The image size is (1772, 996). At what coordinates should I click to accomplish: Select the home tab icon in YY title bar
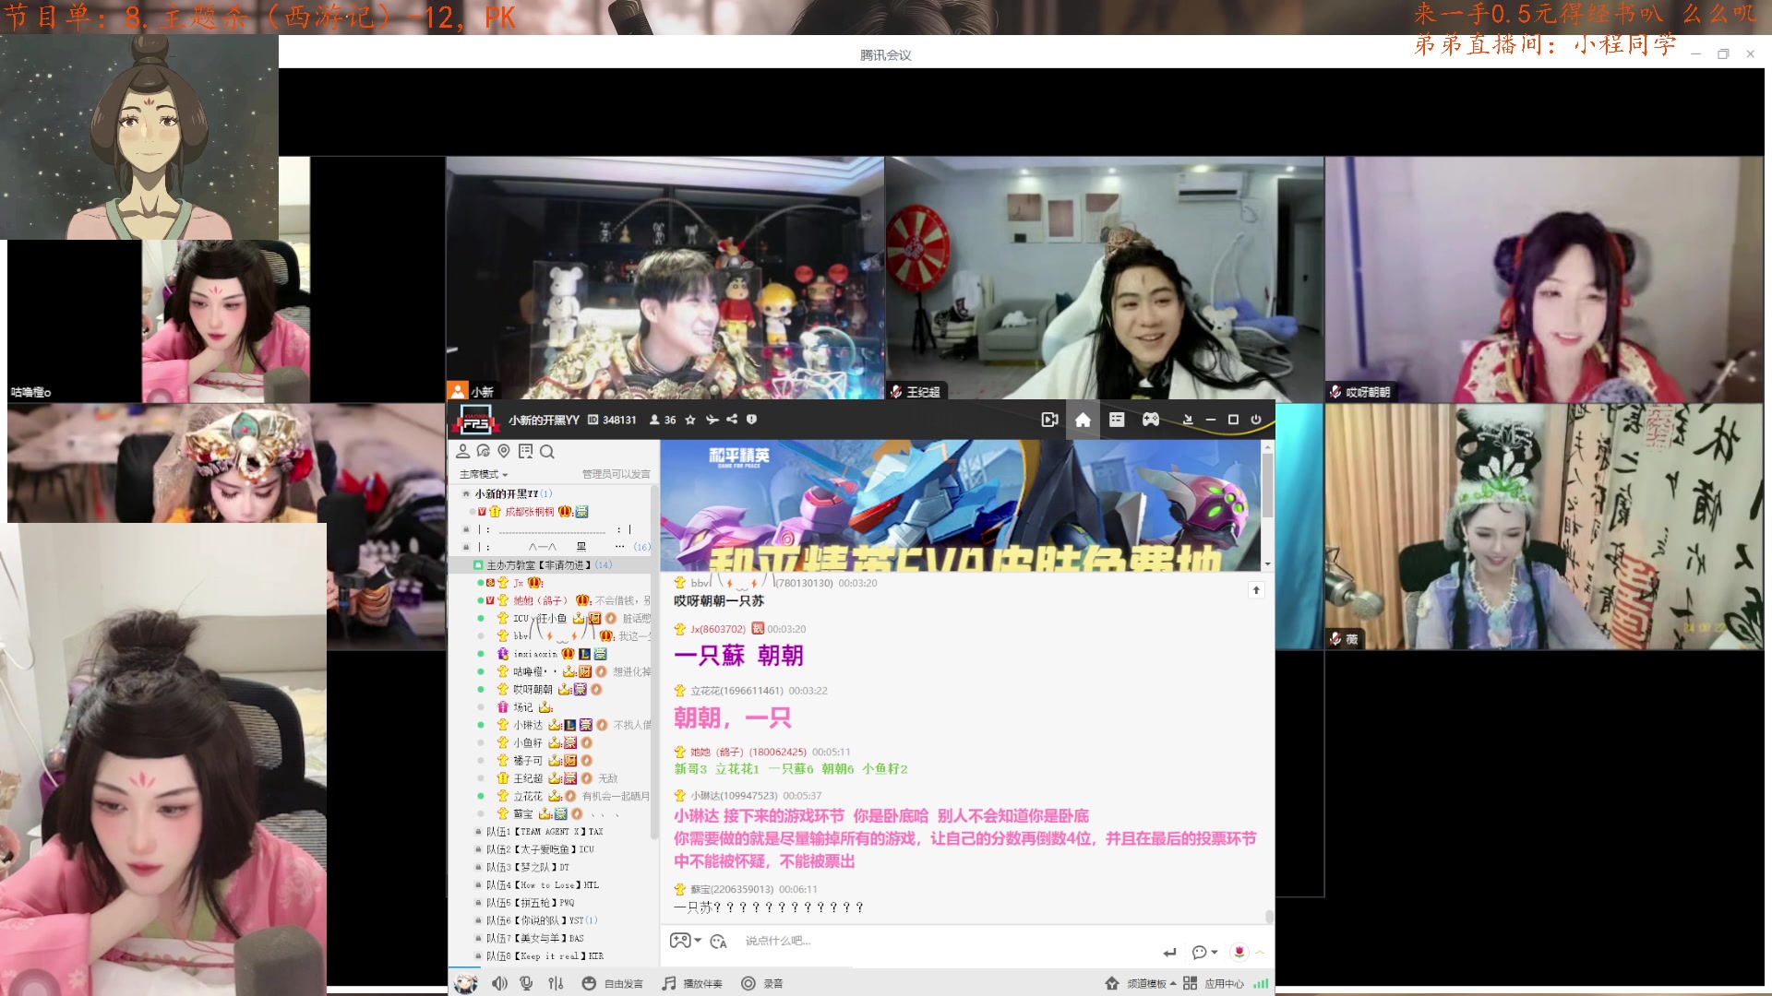coord(1083,420)
